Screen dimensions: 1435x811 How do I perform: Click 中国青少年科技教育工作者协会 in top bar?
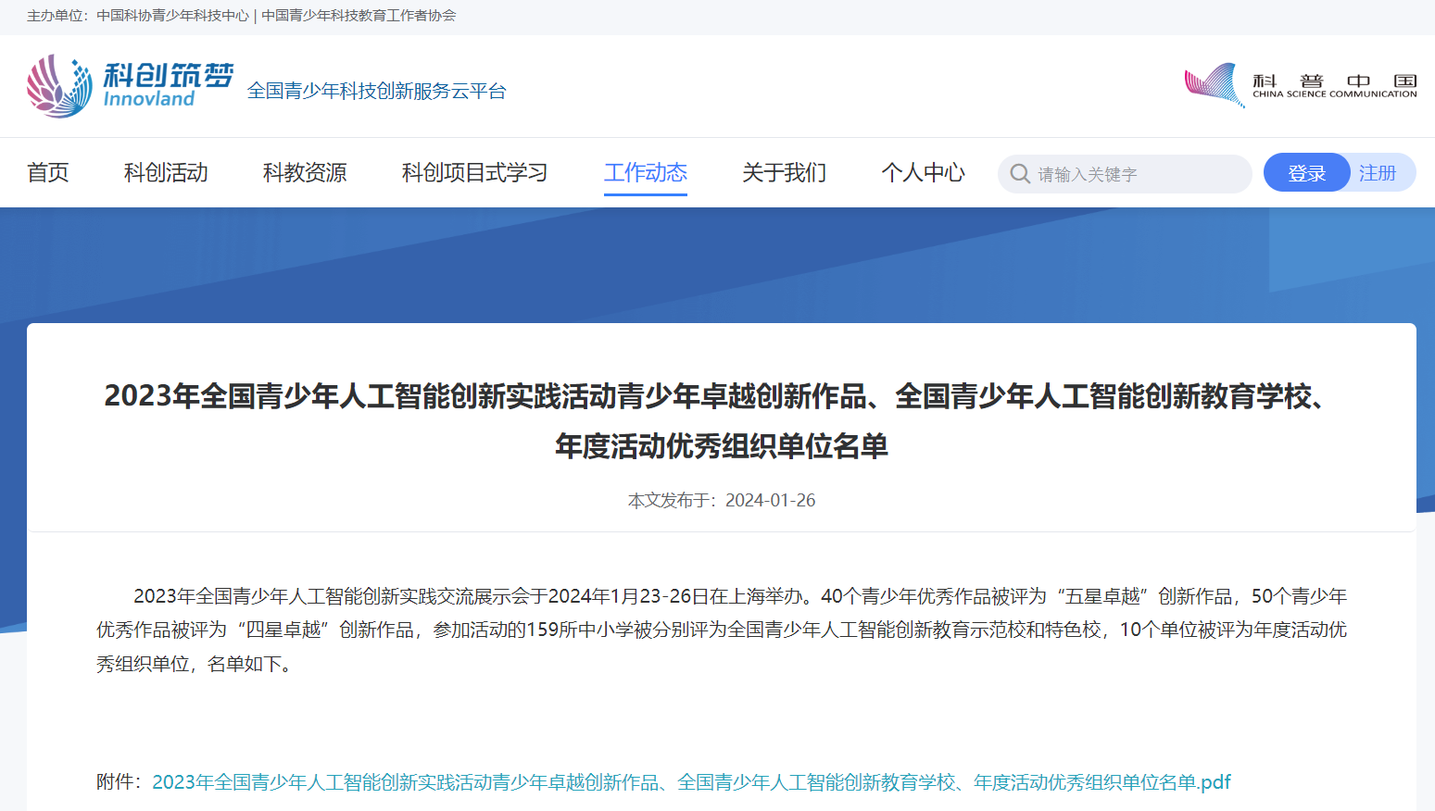coord(359,16)
